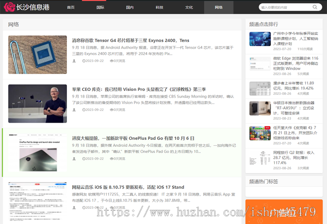Screen dimensions: 327x224
Task: Click the author icon under OnePlus Pad Go article
Action: pyautogui.click(x=74, y=159)
